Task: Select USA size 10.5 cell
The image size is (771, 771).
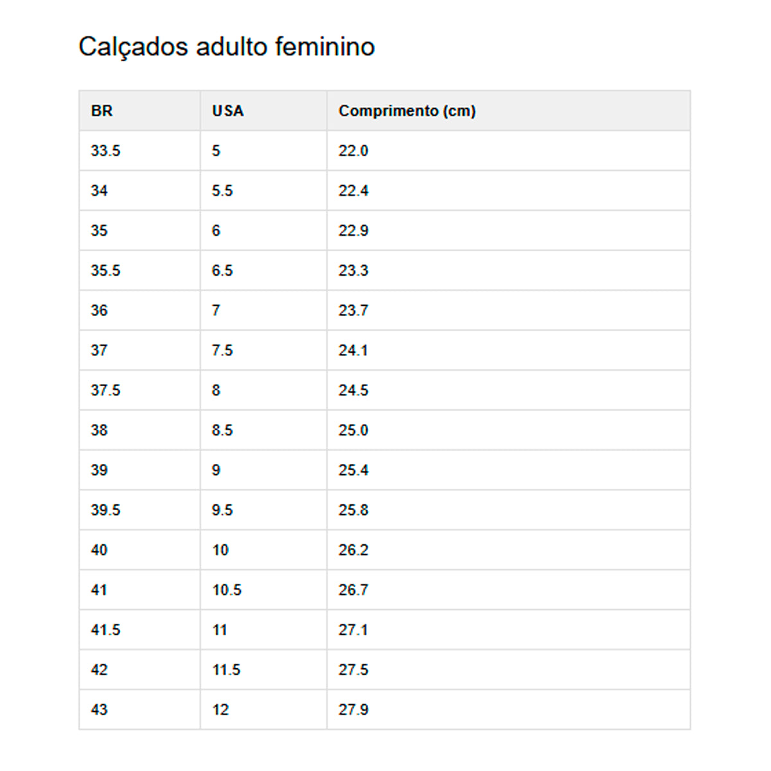Action: point(227,590)
